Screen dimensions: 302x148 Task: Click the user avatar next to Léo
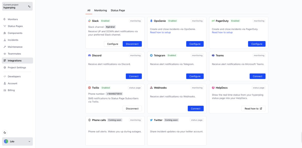[x=6, y=141]
